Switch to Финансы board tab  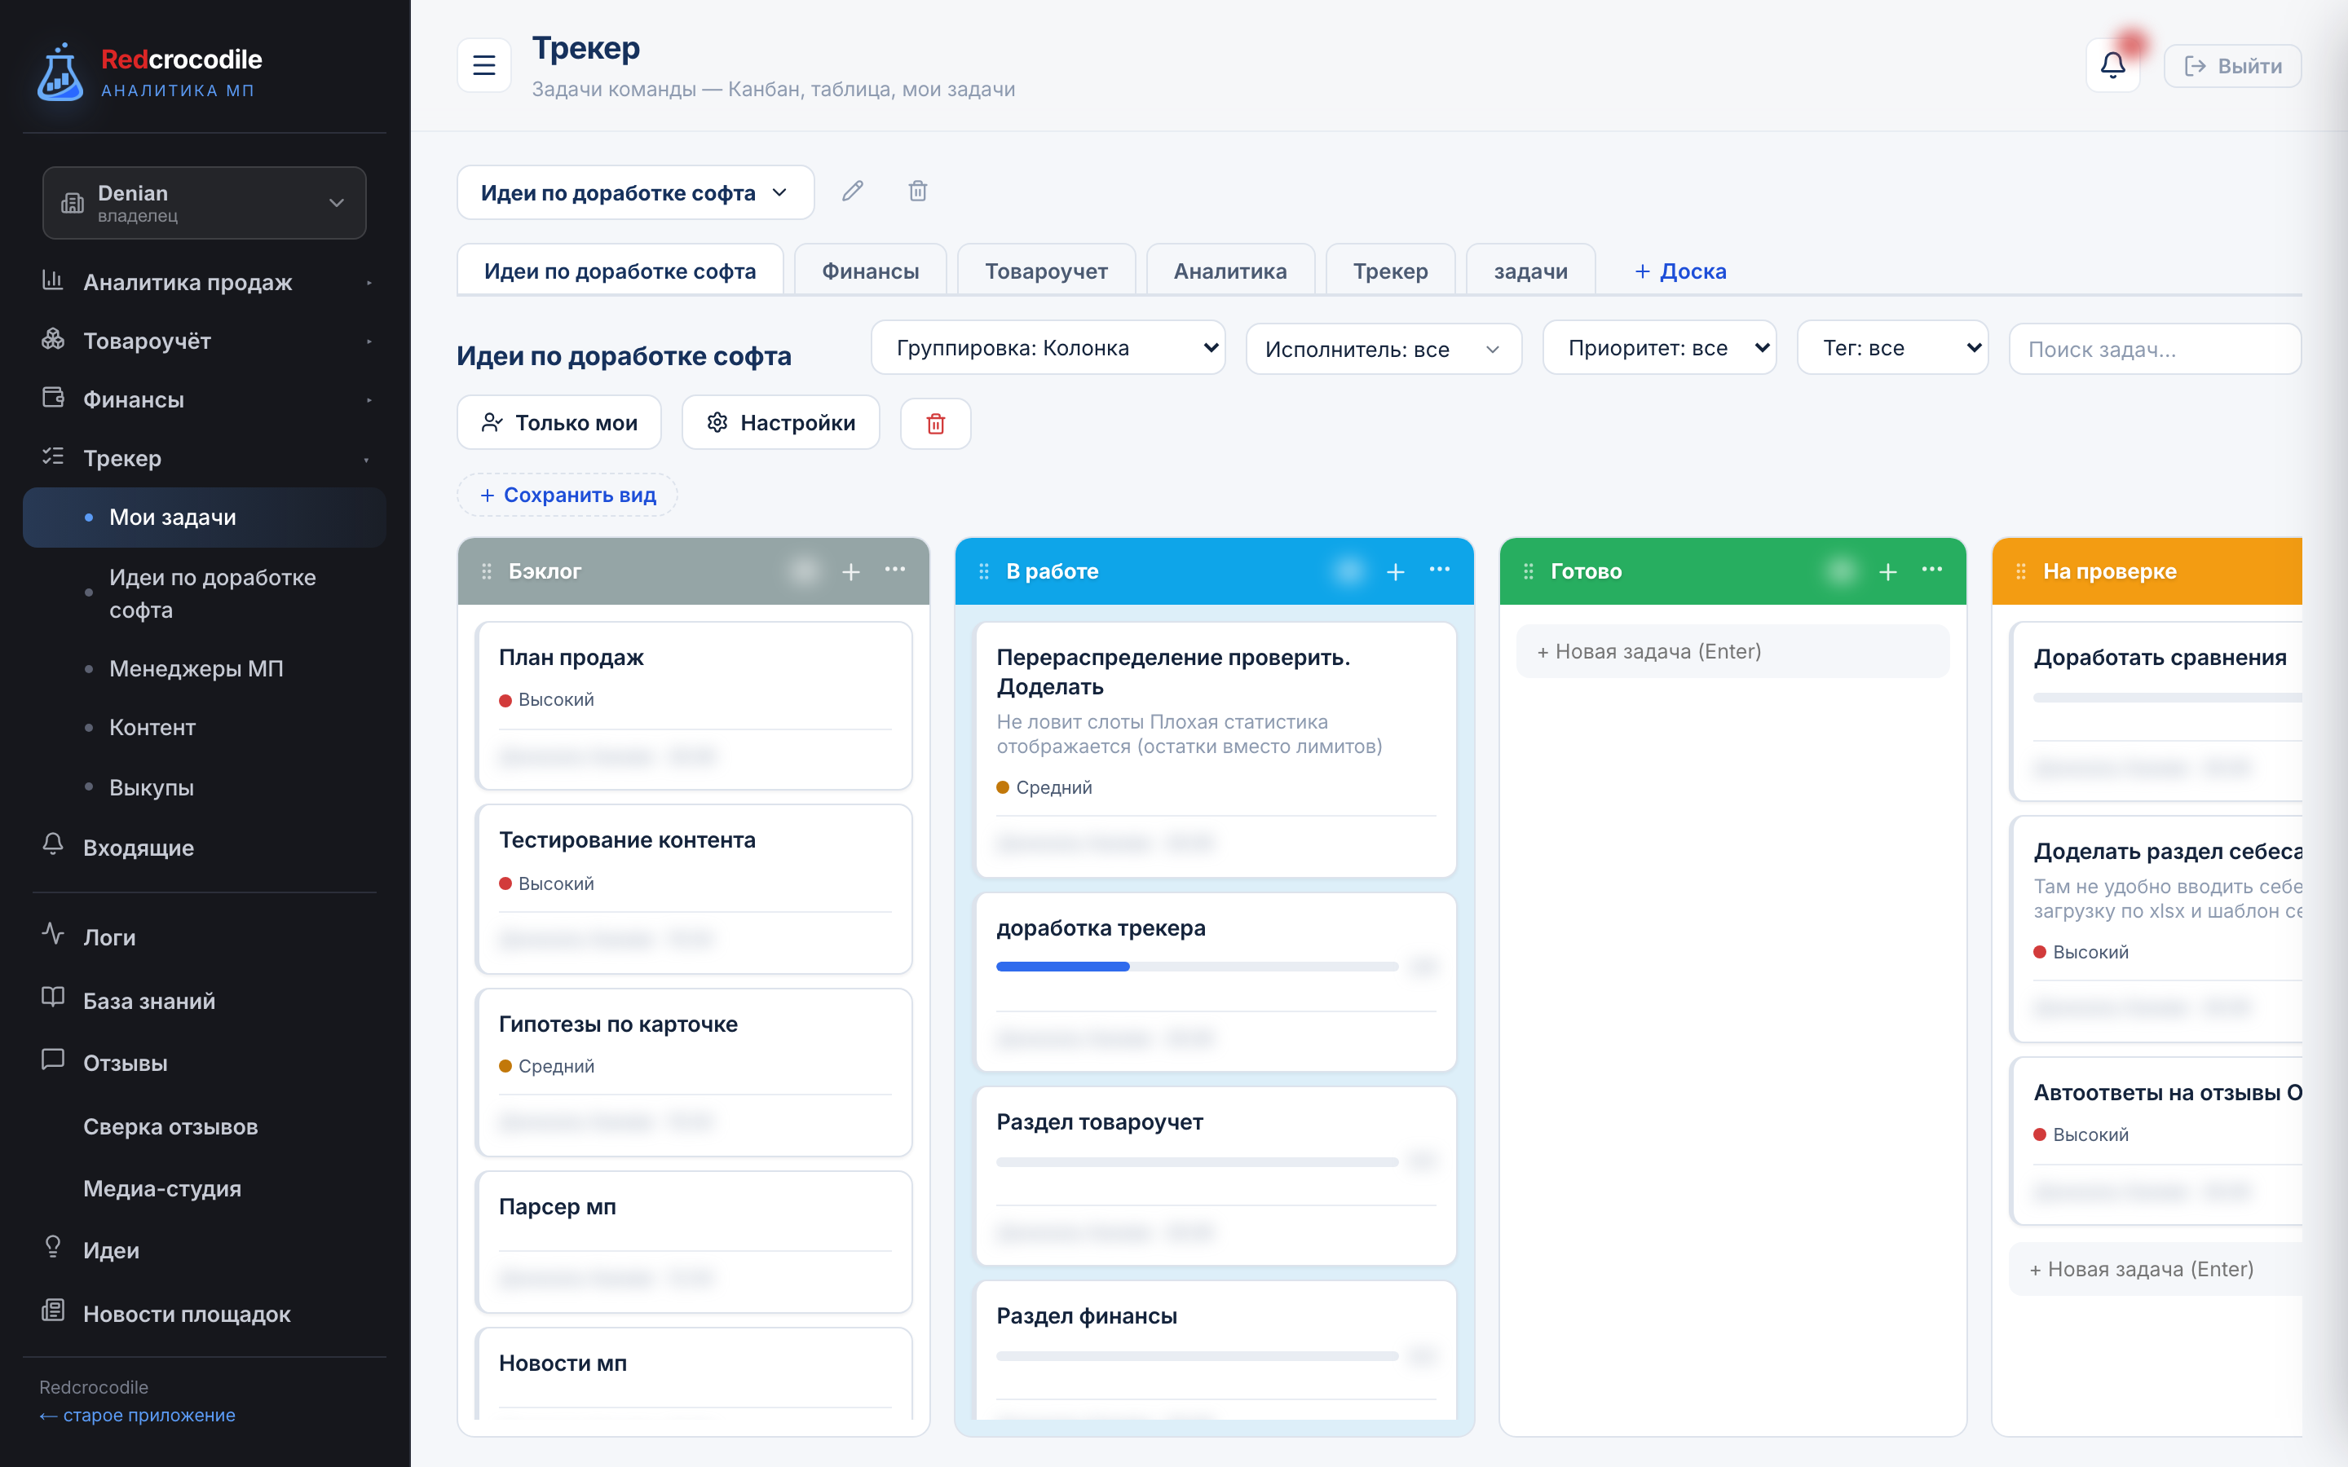pyautogui.click(x=869, y=271)
